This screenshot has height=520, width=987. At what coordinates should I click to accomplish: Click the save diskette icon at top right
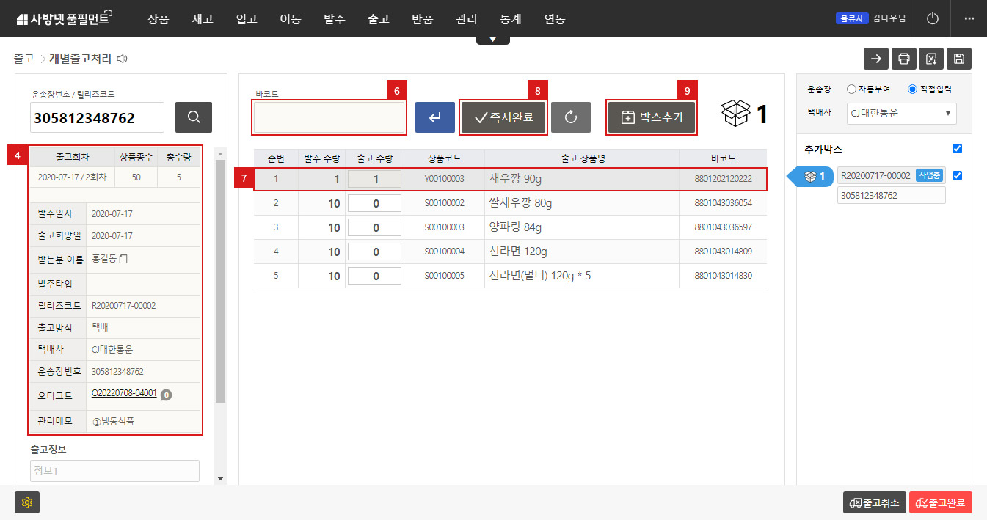[959, 58]
